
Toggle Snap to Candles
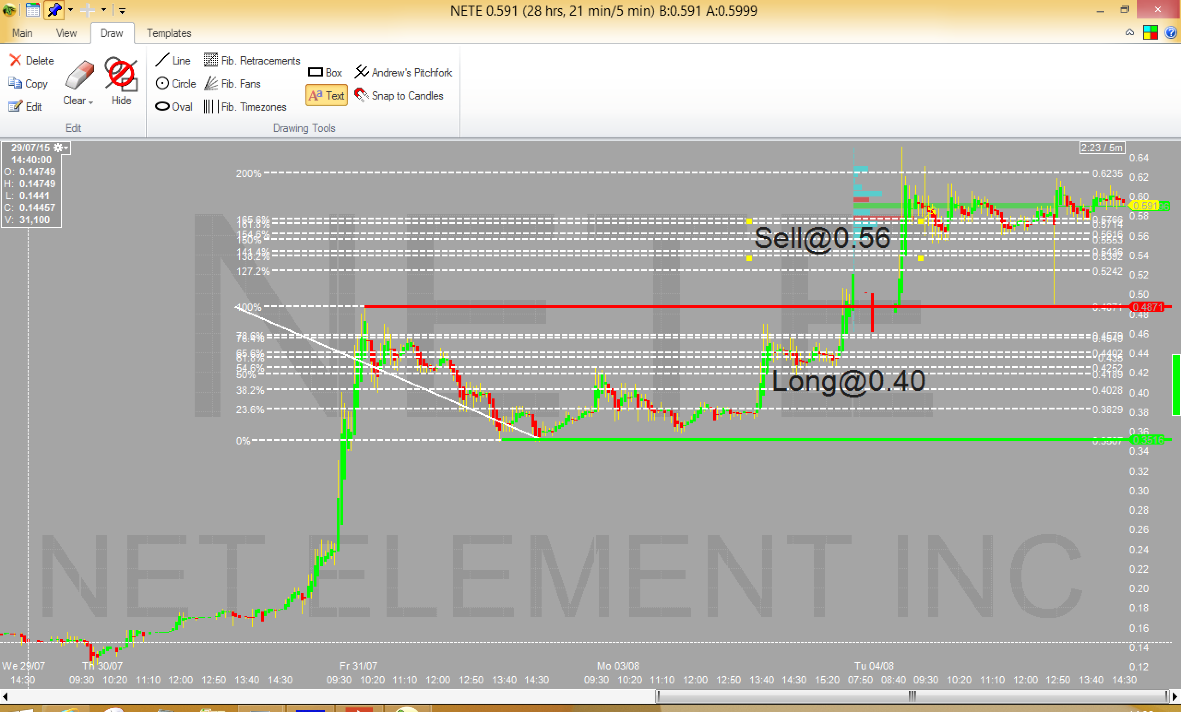(399, 95)
